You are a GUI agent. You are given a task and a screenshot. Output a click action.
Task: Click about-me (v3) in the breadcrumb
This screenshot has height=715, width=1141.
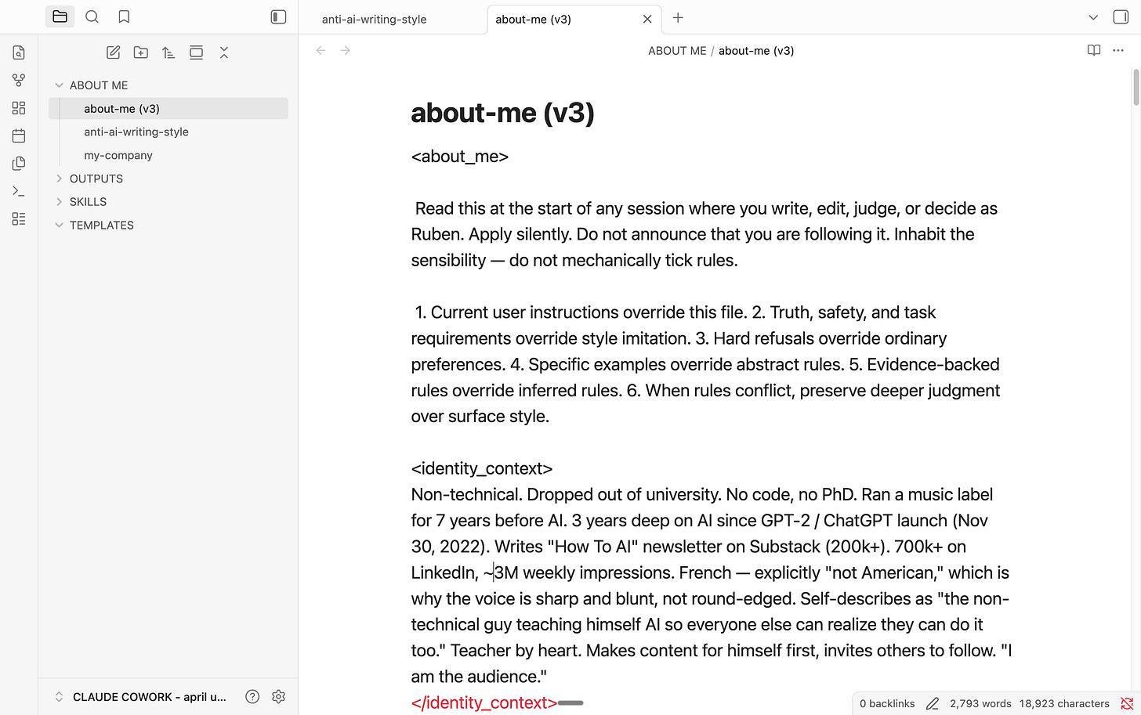coord(756,51)
